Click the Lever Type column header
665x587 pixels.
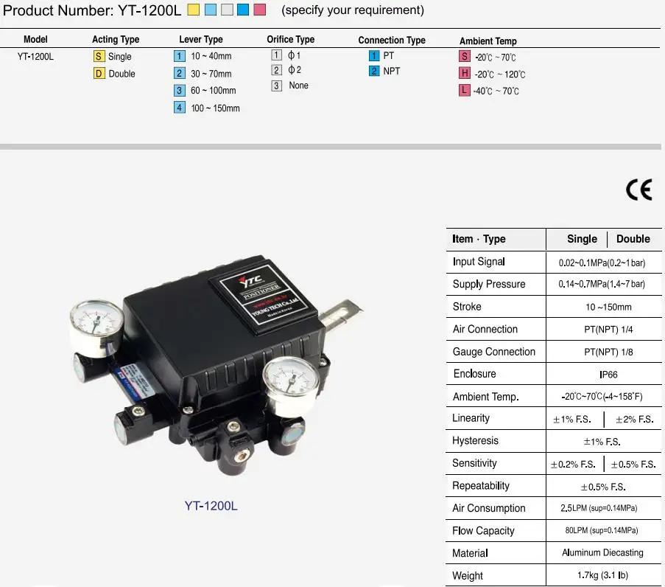click(x=201, y=40)
